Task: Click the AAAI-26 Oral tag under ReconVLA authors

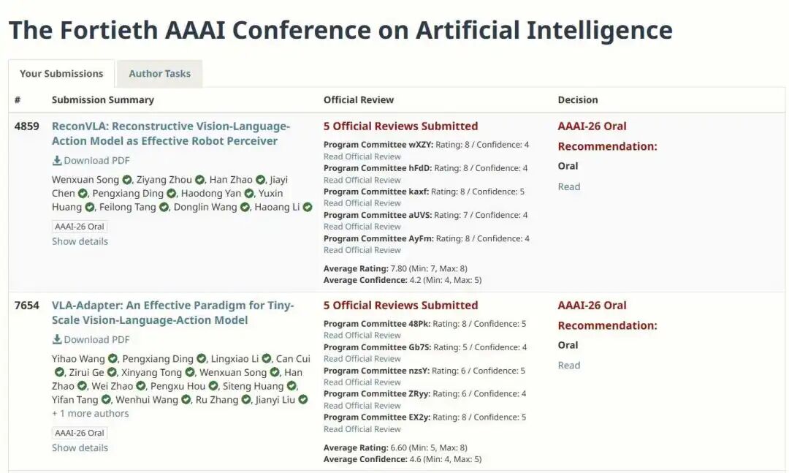Action: tap(80, 227)
